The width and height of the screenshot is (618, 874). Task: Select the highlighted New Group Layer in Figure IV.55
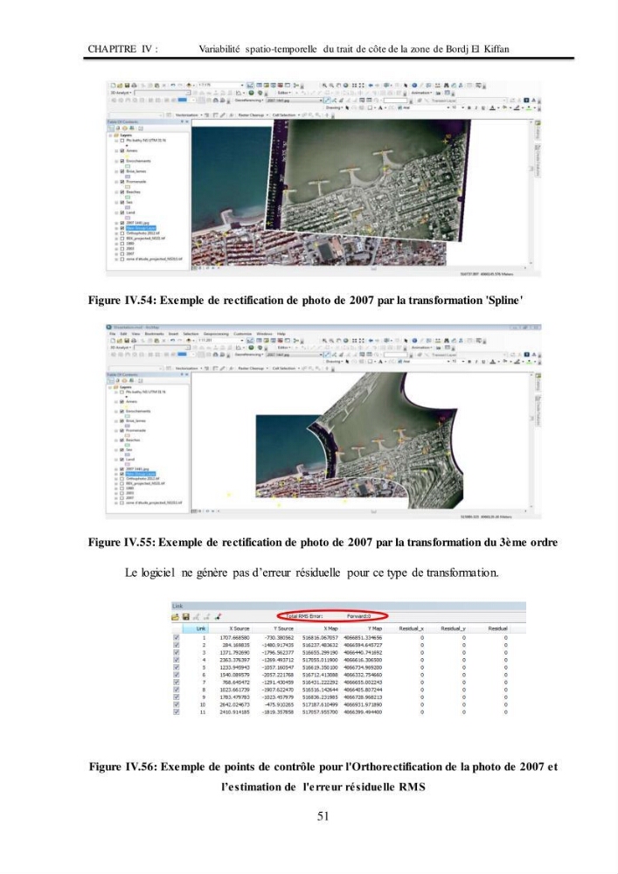[141, 474]
